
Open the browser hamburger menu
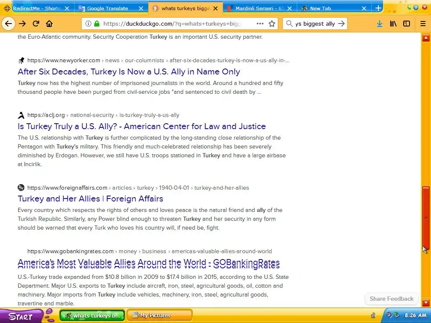(x=423, y=24)
